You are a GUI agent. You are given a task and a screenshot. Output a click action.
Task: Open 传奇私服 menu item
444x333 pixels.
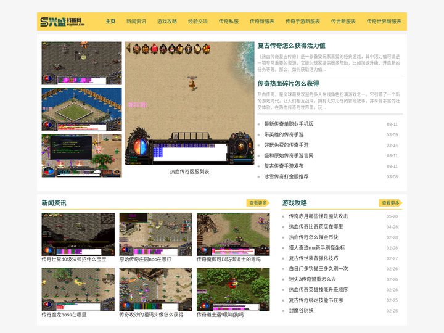(229, 21)
